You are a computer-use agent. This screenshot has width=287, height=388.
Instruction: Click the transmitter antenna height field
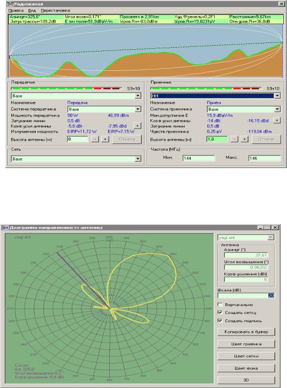[x=78, y=139]
